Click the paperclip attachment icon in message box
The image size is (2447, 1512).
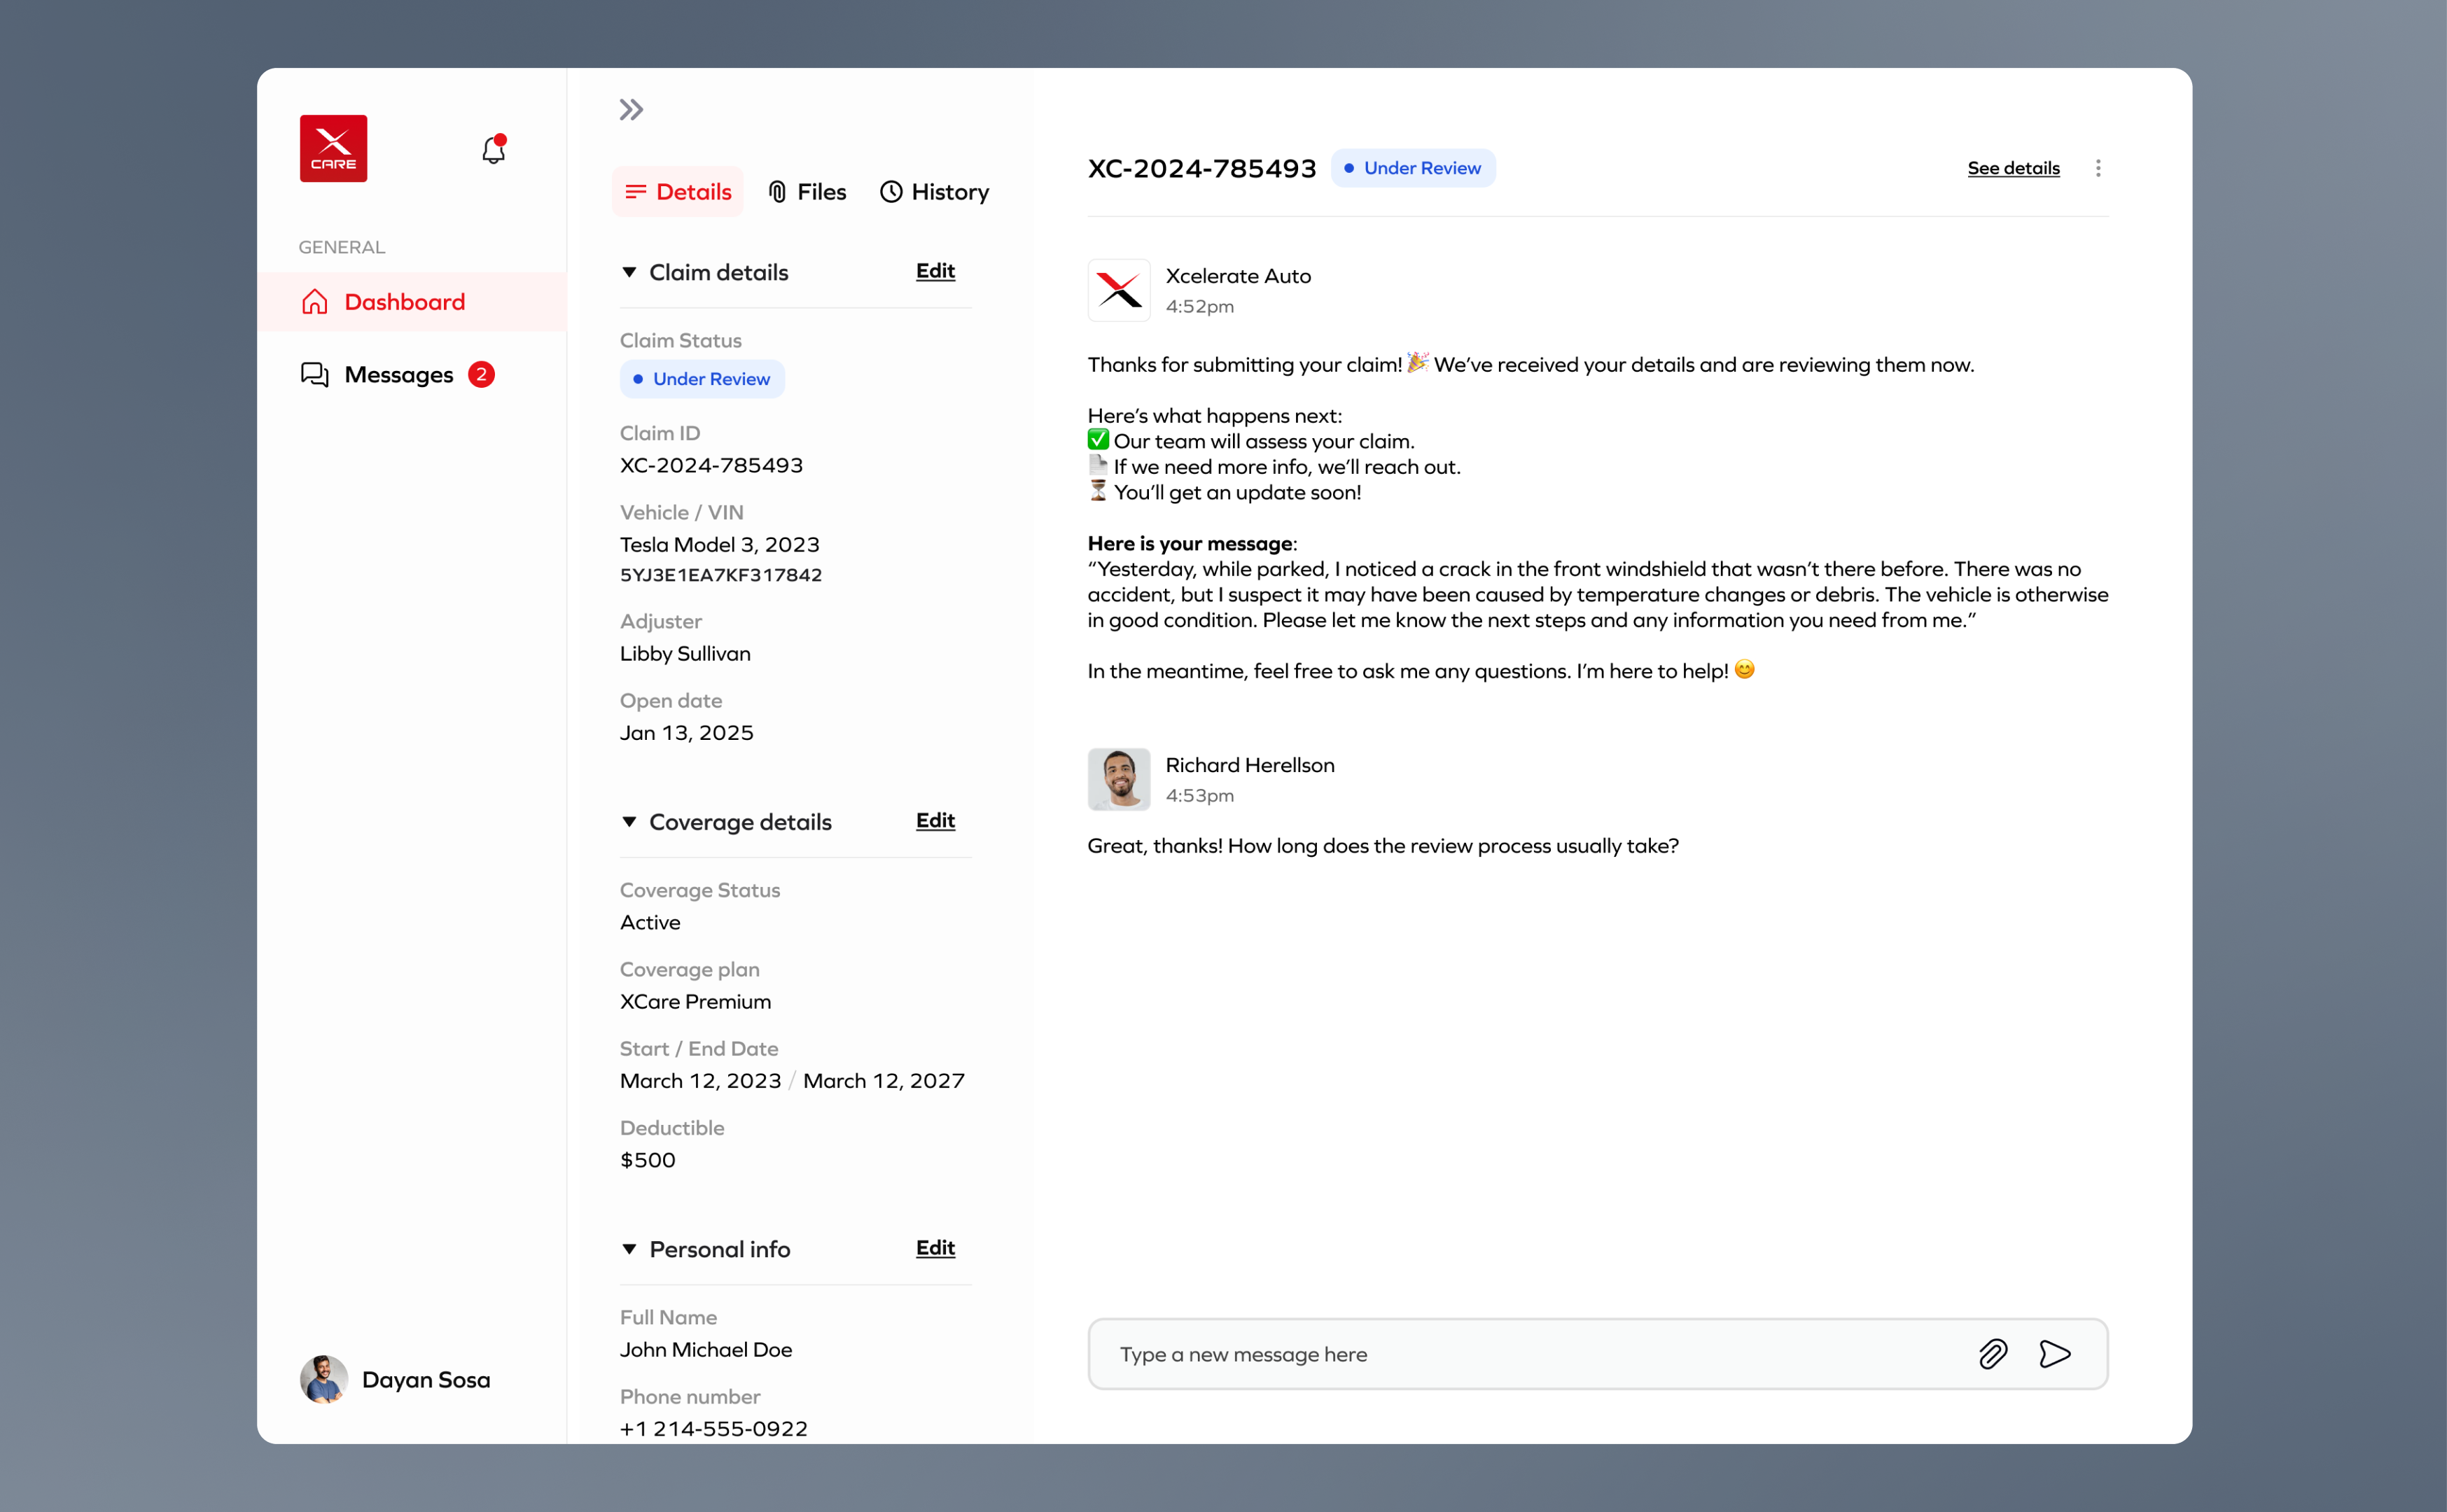(x=1992, y=1354)
